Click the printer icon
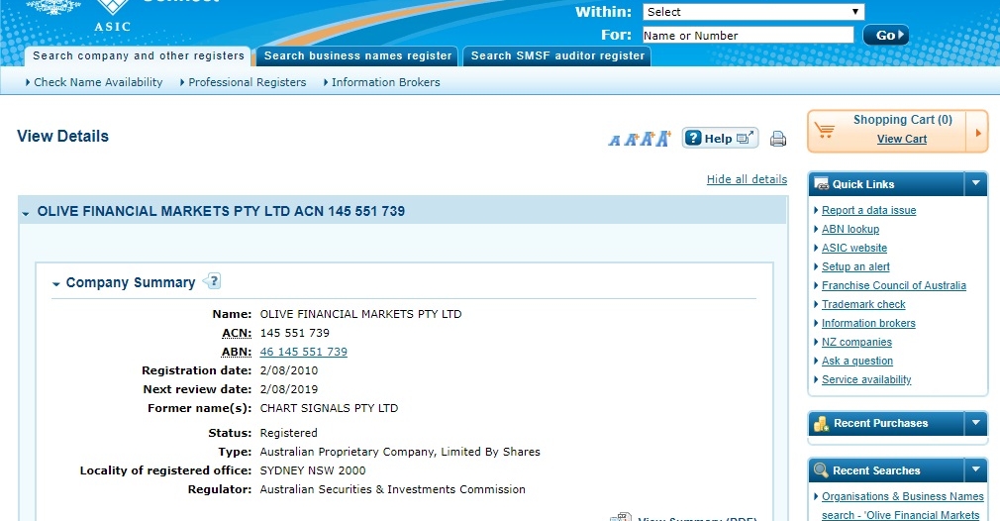The height and width of the screenshot is (521, 1000). [778, 139]
